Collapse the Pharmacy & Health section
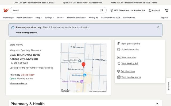 pyautogui.click(x=157, y=104)
